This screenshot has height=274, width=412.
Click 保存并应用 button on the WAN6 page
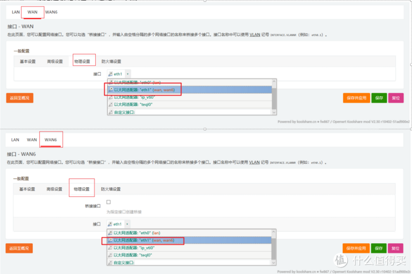pos(356,248)
